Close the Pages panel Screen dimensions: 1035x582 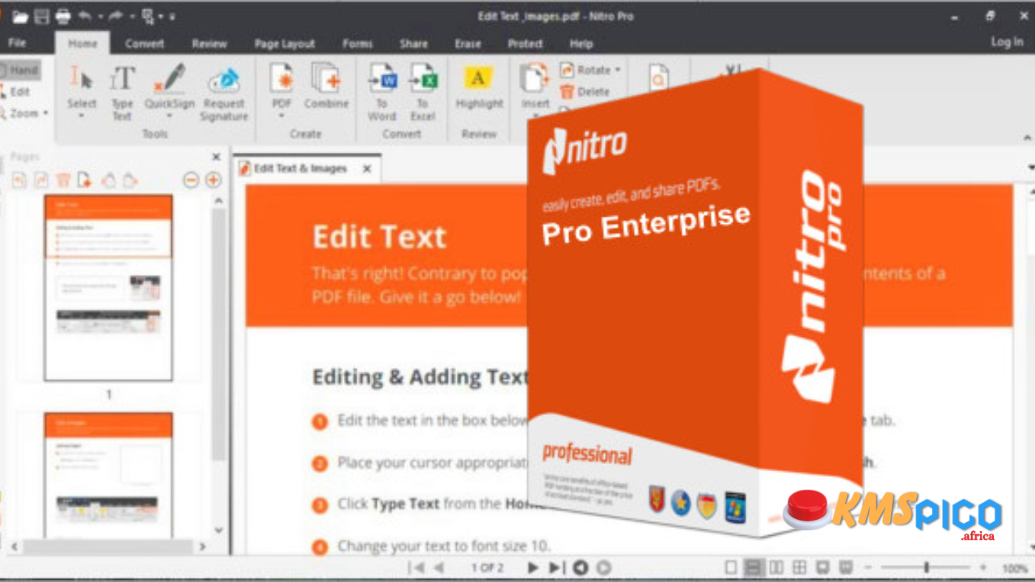(216, 157)
